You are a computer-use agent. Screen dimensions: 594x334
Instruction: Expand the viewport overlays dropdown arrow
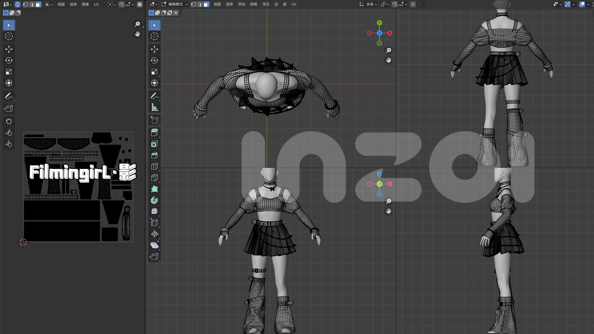(x=588, y=4)
